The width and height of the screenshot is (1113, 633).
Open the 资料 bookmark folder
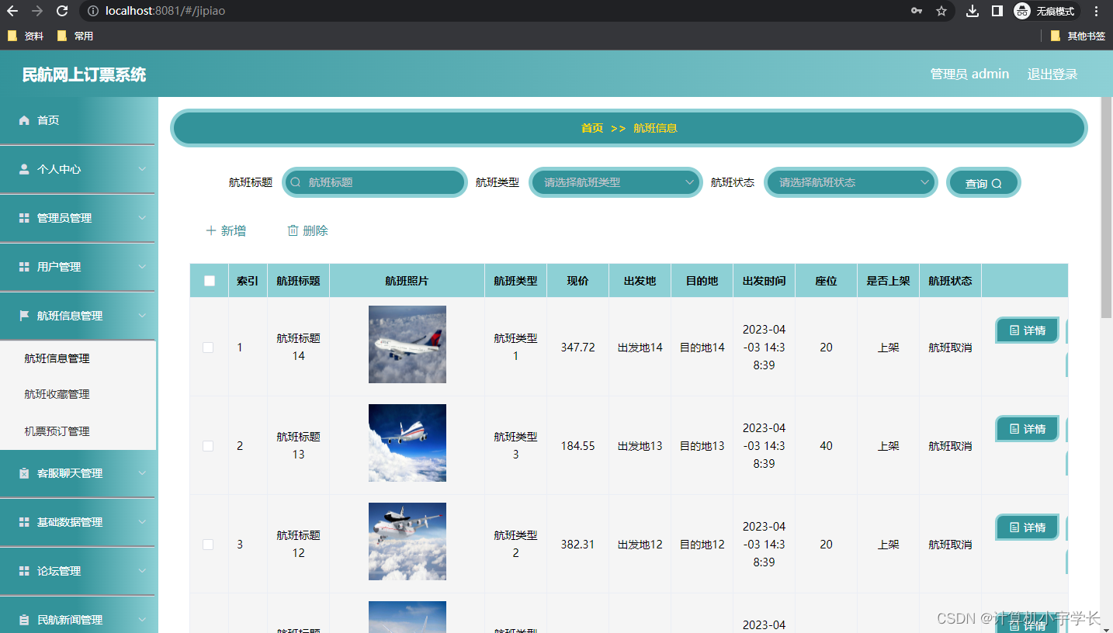[26, 36]
